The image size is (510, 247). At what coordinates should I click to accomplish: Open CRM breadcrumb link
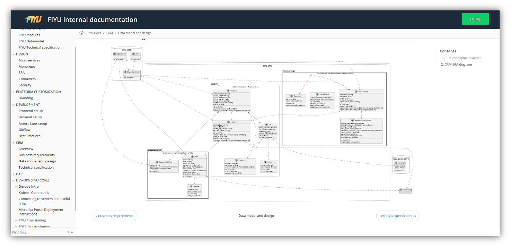(109, 33)
